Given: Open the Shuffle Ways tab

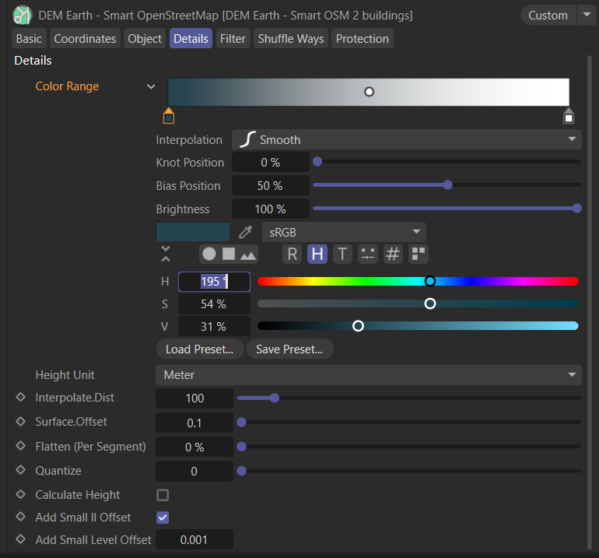Looking at the screenshot, I should pos(291,39).
